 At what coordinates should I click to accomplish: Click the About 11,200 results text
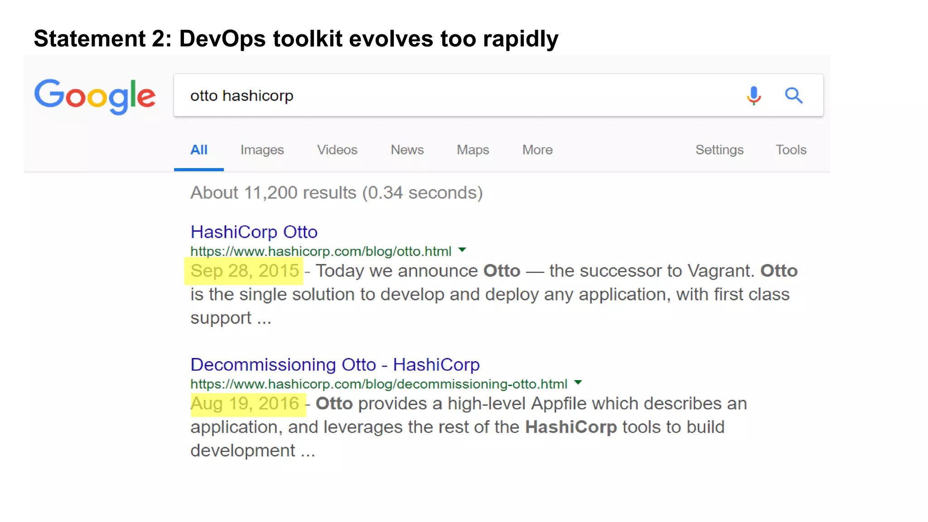tap(337, 193)
